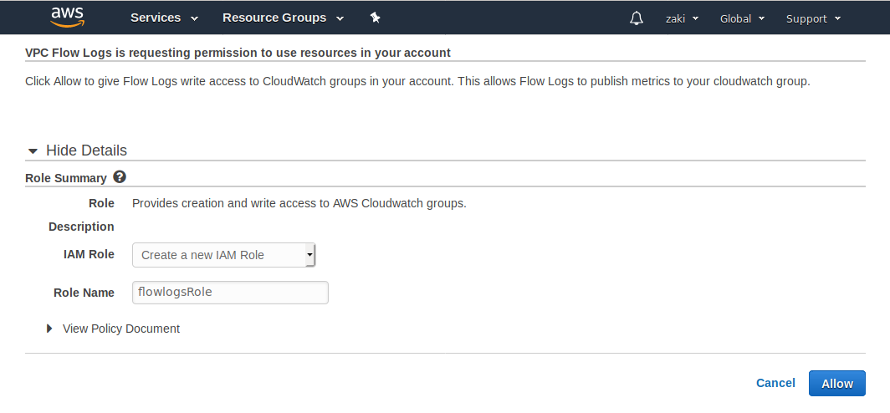Collapse the Hide Details section
890x413 pixels.
pos(77,150)
